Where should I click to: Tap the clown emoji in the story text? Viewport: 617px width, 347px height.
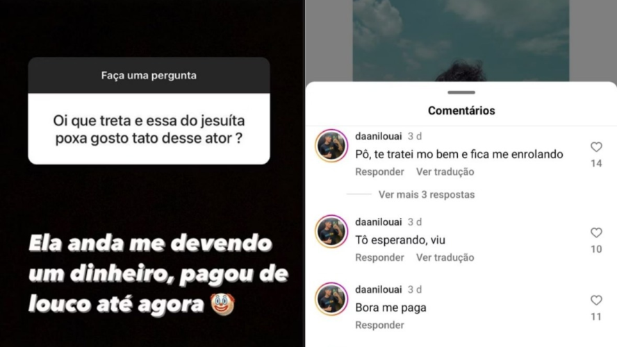pyautogui.click(x=222, y=304)
